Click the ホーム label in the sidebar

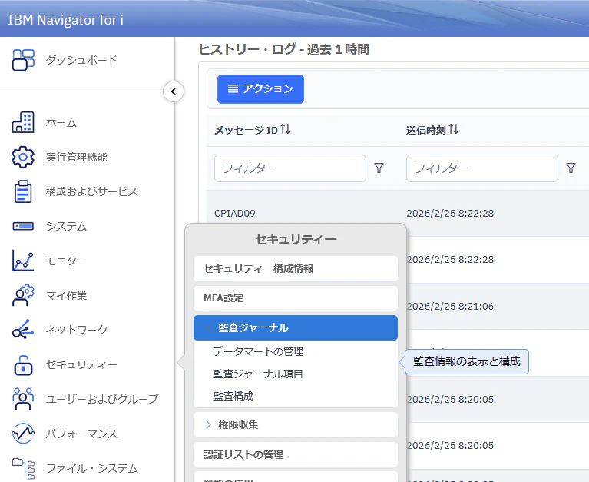click(61, 122)
